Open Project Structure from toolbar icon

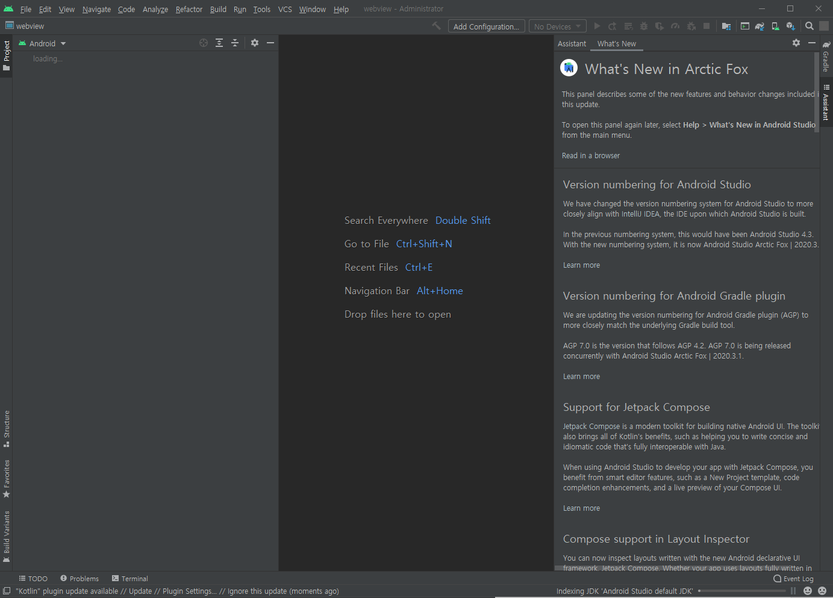726,26
